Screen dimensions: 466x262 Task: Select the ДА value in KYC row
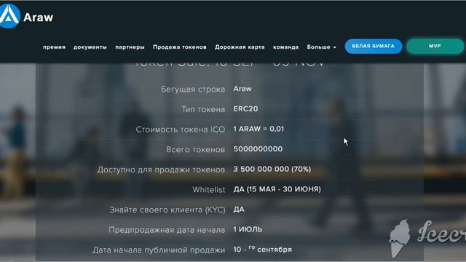(239, 210)
